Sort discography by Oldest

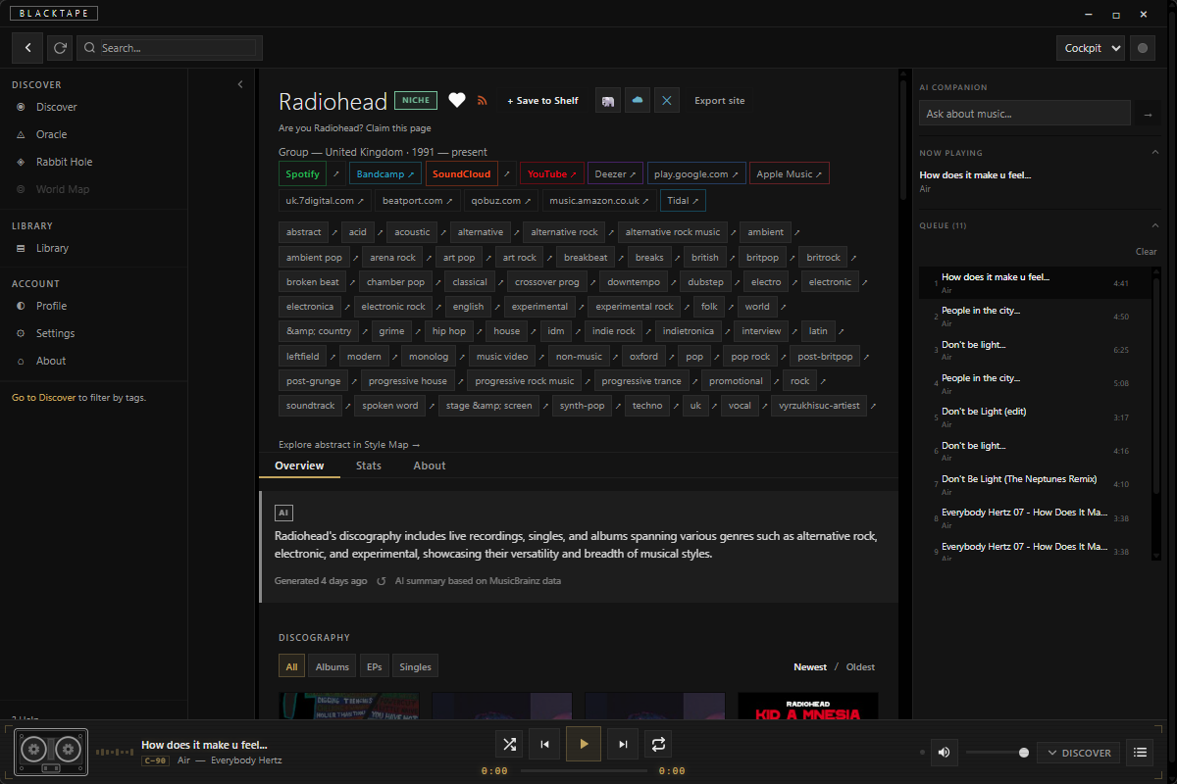coord(860,666)
